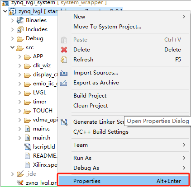This screenshot has width=191, height=187.
Task: Click the Refresh icon in context menu
Action: click(x=64, y=60)
